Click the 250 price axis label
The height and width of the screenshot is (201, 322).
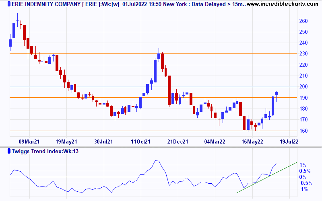coord(303,32)
